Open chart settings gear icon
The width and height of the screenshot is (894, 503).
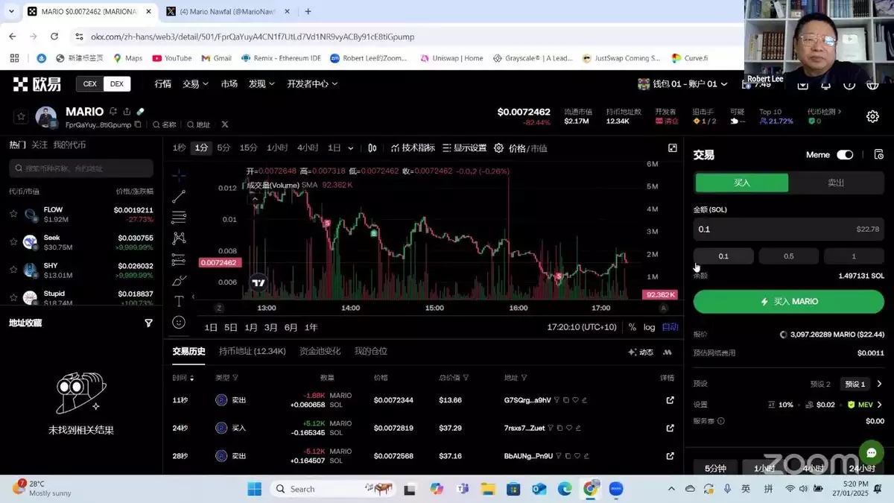click(498, 148)
